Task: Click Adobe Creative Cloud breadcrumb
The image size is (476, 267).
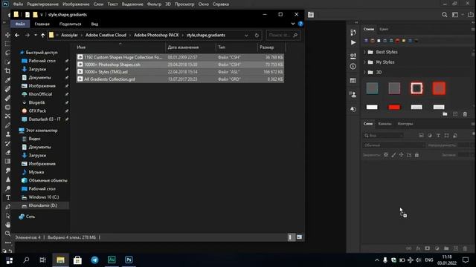Action: click(106, 35)
